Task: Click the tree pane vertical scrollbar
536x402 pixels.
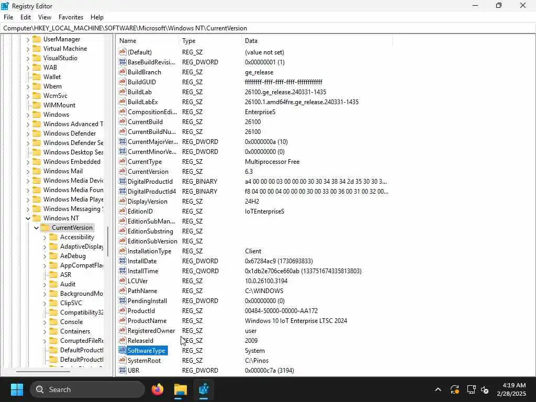Action: [x=108, y=241]
